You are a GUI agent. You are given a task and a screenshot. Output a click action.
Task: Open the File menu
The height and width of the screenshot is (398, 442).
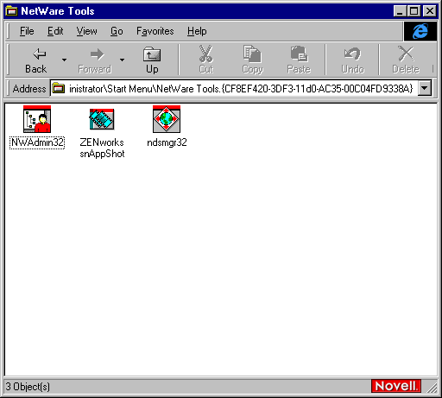click(x=27, y=31)
